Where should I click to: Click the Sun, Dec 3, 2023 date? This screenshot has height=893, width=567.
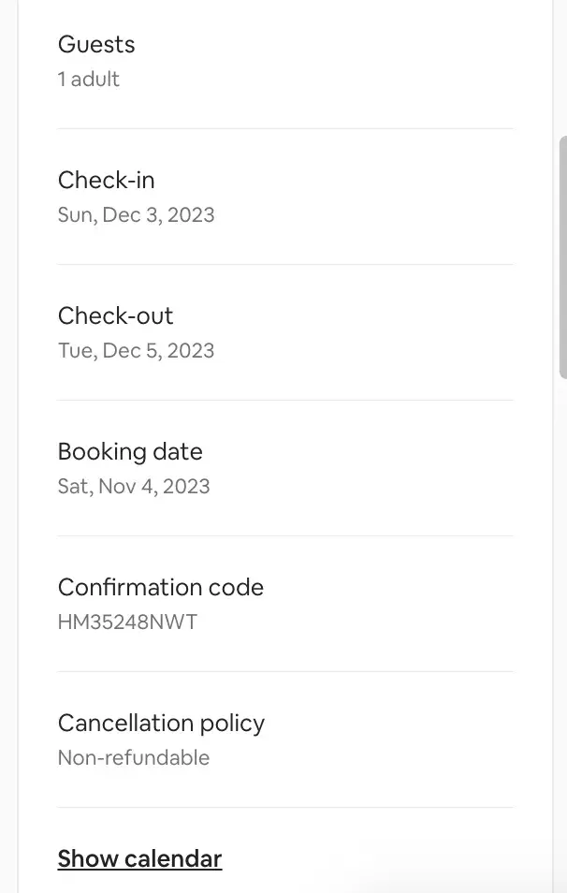pyautogui.click(x=136, y=215)
